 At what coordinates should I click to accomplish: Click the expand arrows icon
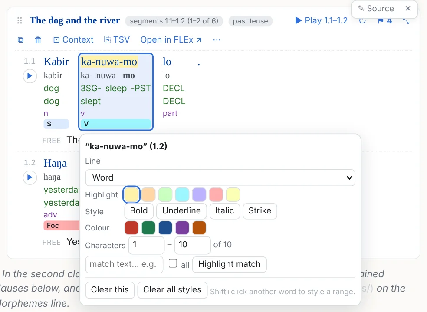406,21
